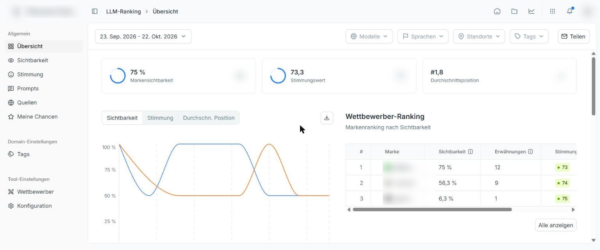The image size is (600, 250).
Task: Click the page scroll down arrow
Action: click(x=593, y=240)
